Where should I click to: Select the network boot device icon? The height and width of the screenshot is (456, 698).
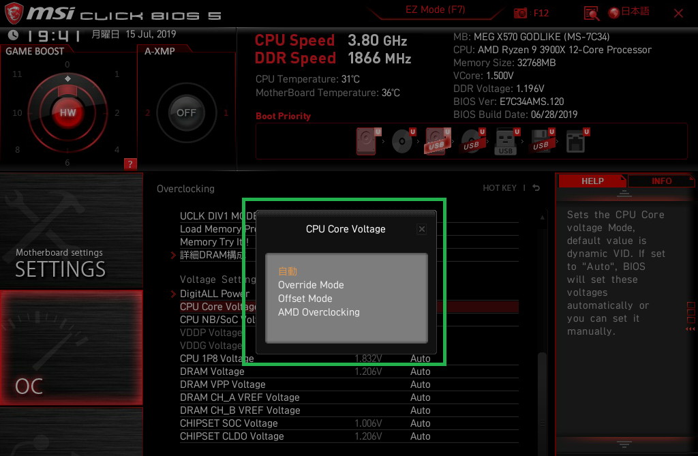(577, 141)
